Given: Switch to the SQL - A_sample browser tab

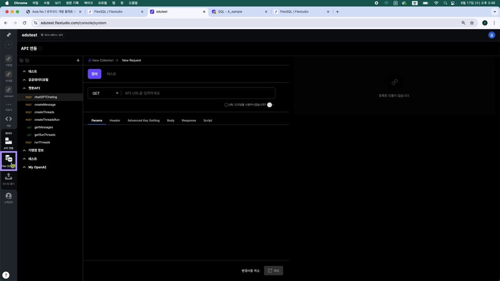Looking at the screenshot, I should pos(239,11).
